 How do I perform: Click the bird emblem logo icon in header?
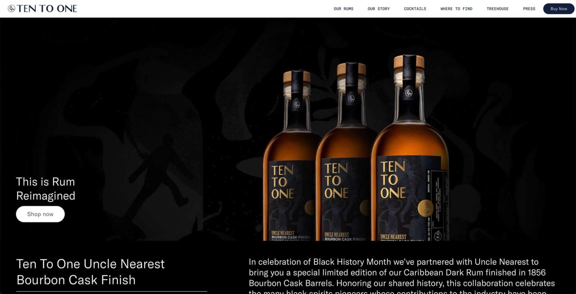coord(12,9)
